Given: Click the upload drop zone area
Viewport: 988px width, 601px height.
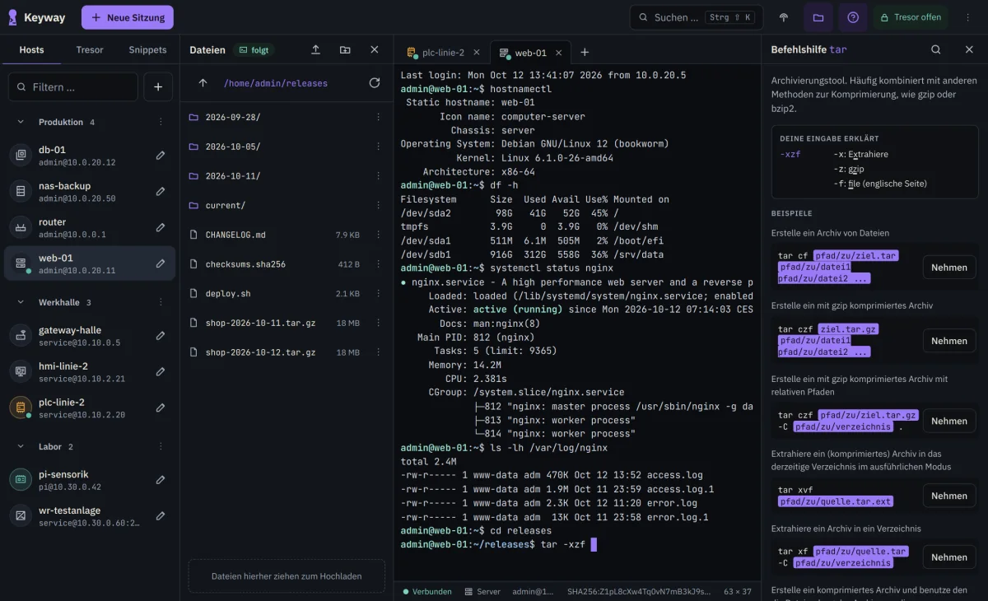Looking at the screenshot, I should [287, 576].
